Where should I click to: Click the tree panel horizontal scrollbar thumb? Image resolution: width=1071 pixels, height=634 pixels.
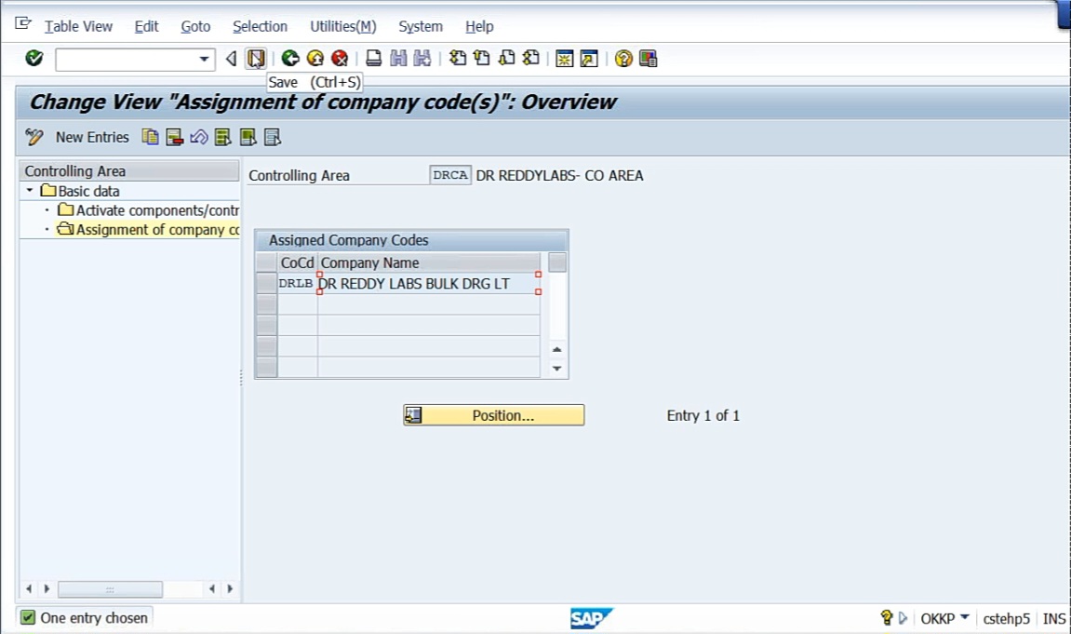(110, 589)
